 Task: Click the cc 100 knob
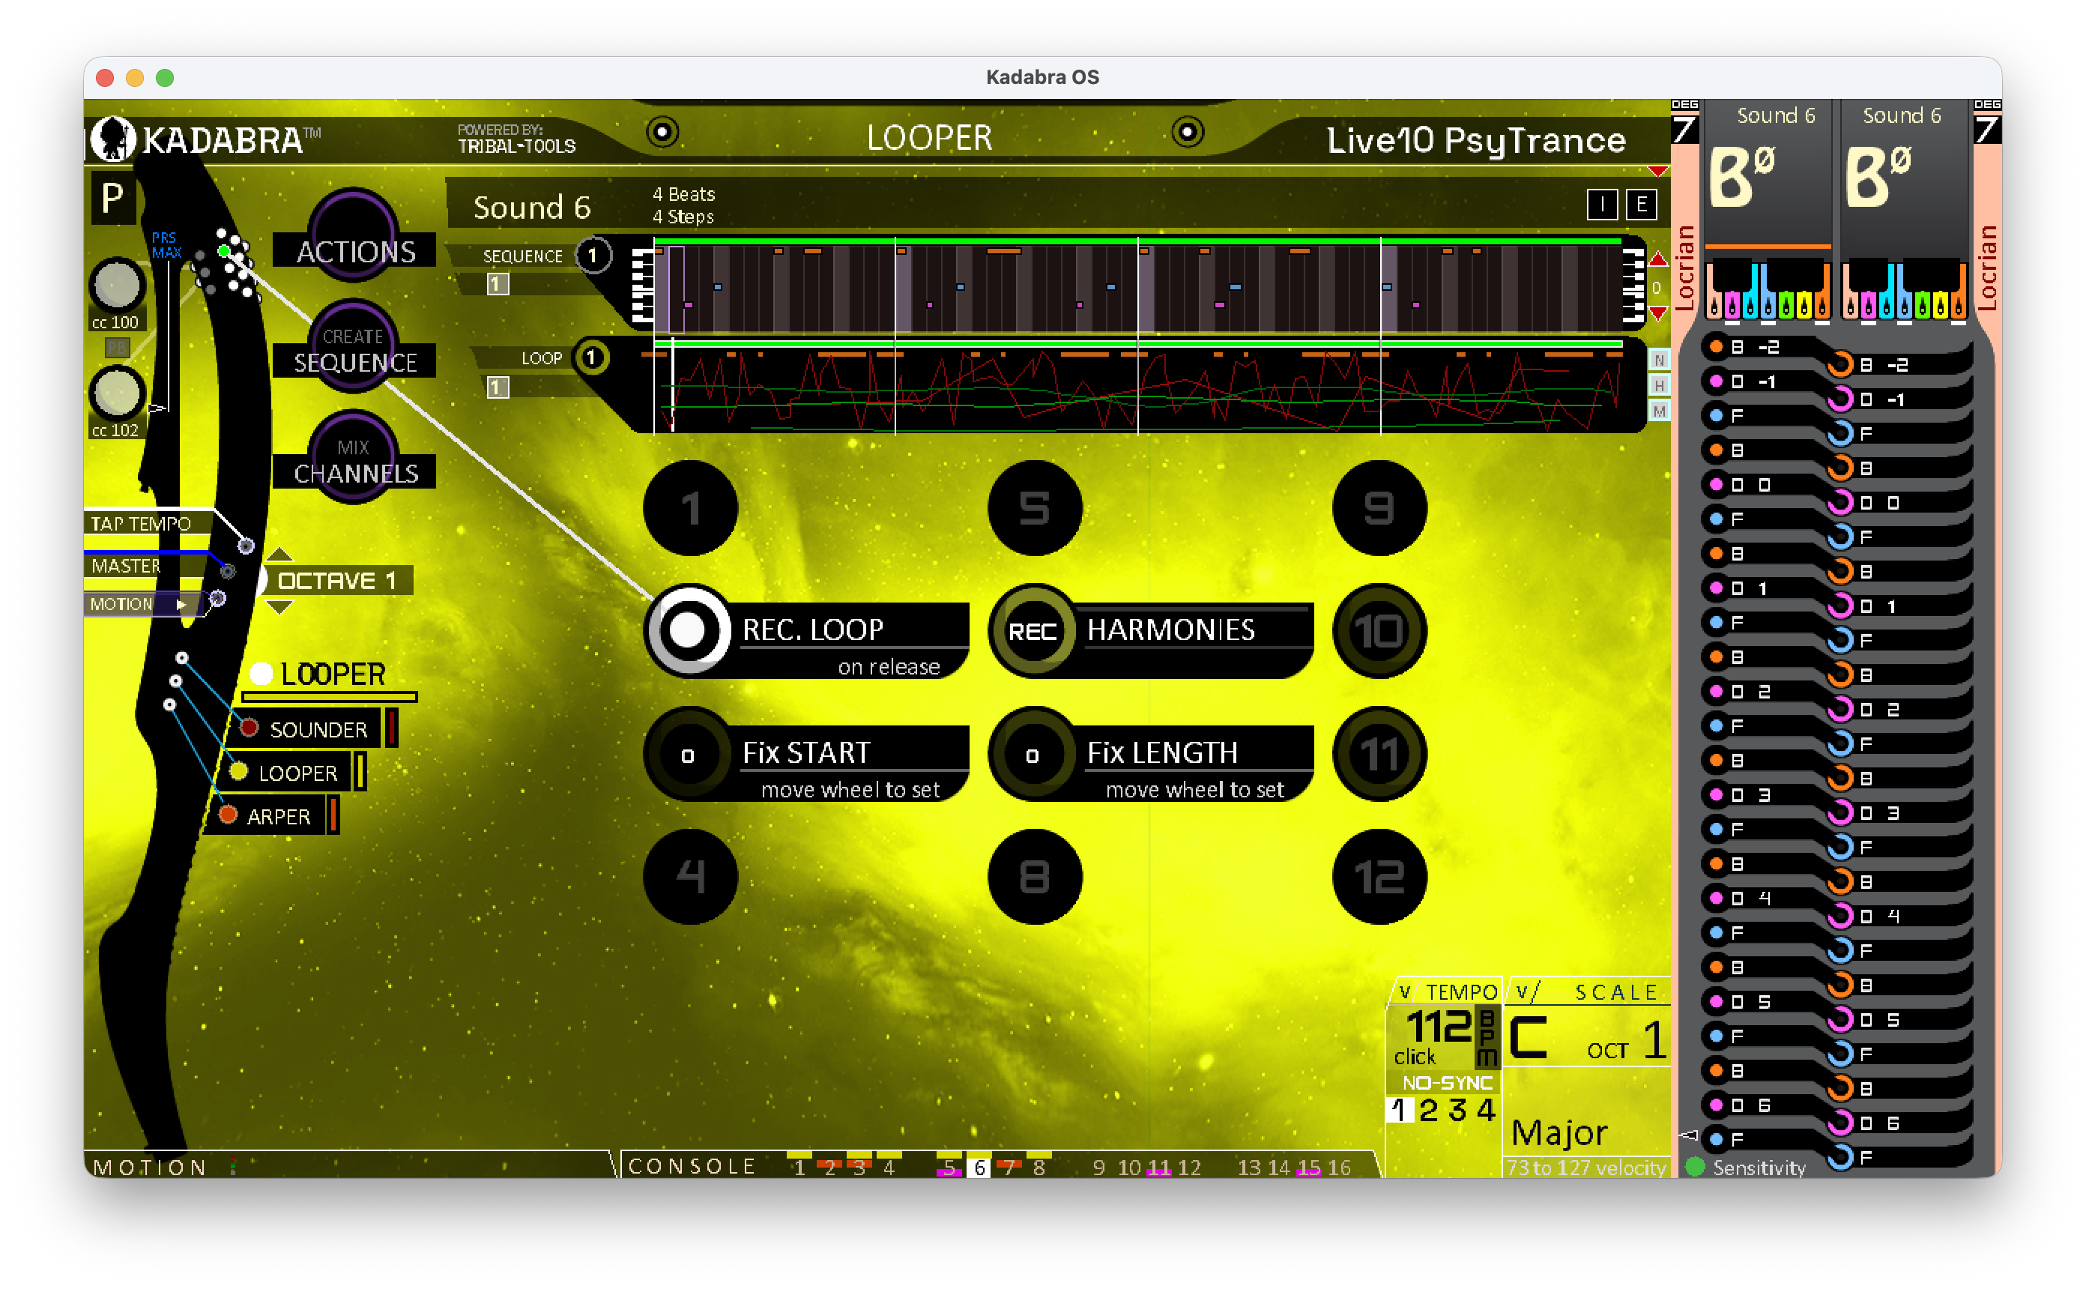click(x=117, y=285)
